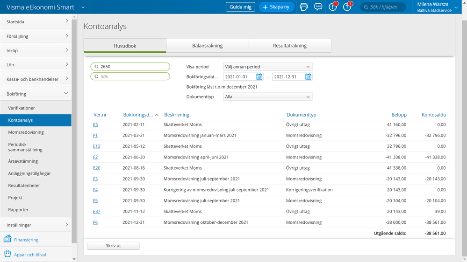Click the plus icon on Skapa ny
This screenshot has height=262, width=467.
tap(265, 7)
